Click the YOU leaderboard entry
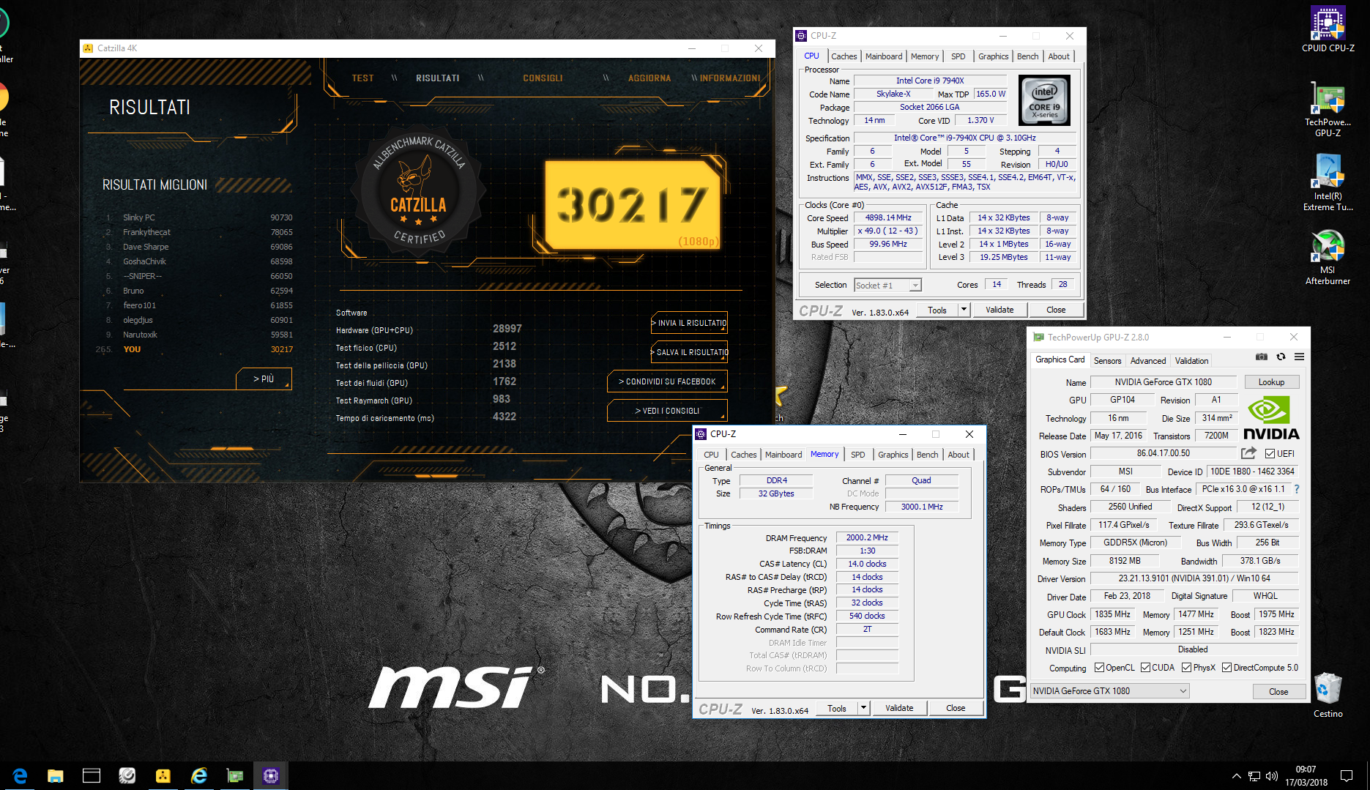This screenshot has width=1370, height=790. [x=195, y=349]
